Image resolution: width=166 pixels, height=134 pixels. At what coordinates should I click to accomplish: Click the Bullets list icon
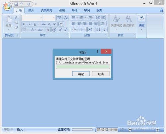point(74,18)
